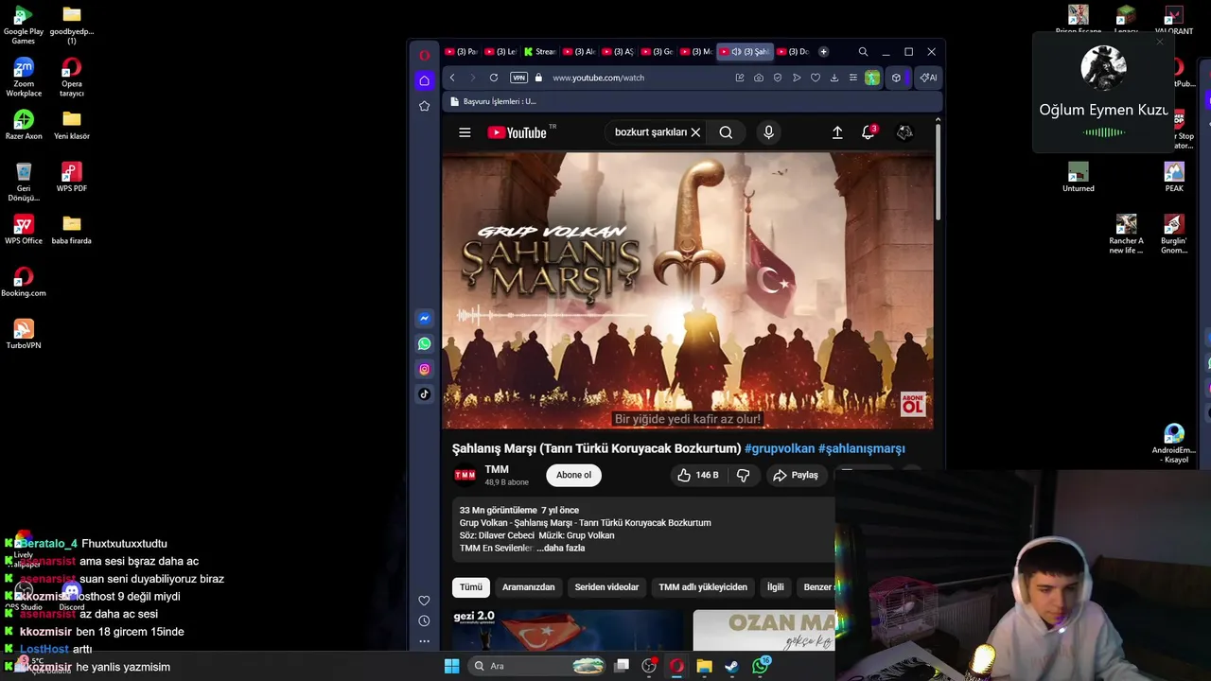Screen dimensions: 1211x681
Task: Open the #şahlanışmarşı hashtag link
Action: pyautogui.click(x=862, y=448)
